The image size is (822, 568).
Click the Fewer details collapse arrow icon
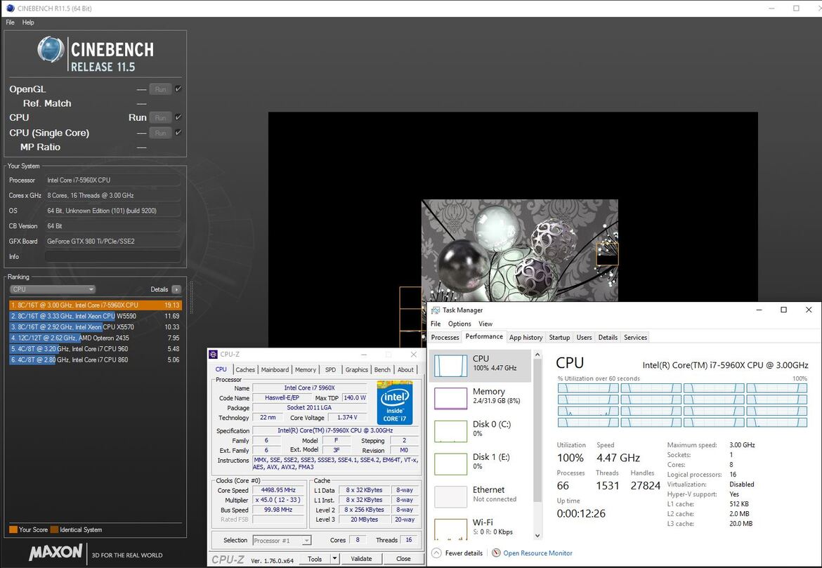pos(436,553)
